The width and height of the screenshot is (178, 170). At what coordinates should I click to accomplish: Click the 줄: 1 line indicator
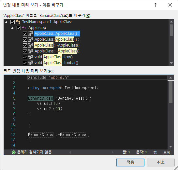[126, 152]
